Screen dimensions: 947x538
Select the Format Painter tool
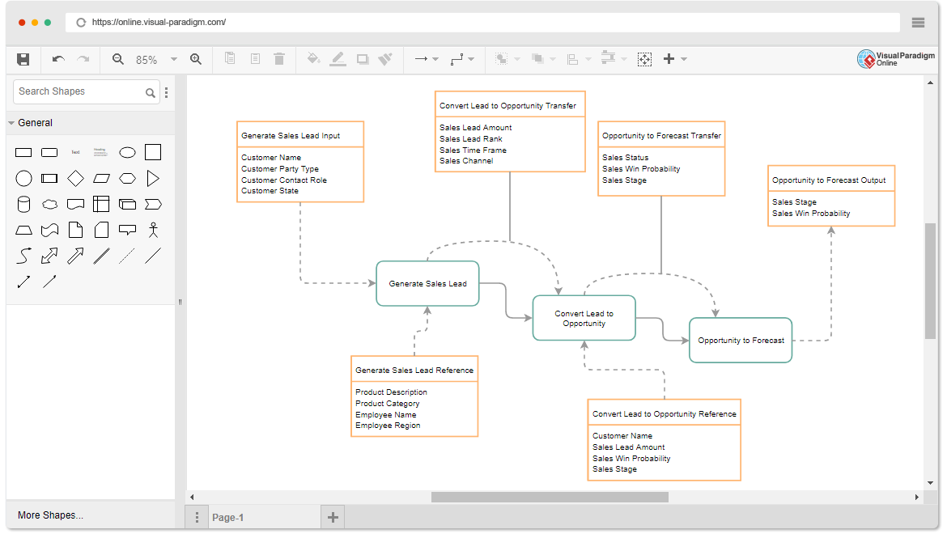coord(386,59)
